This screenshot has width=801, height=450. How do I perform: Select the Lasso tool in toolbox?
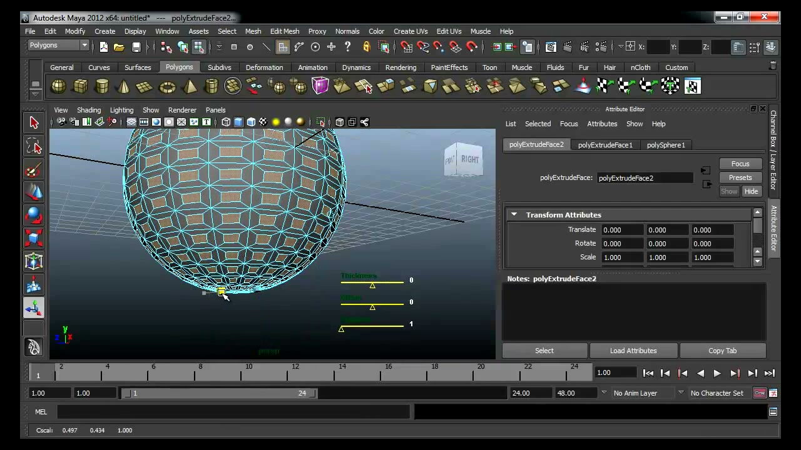click(x=34, y=147)
